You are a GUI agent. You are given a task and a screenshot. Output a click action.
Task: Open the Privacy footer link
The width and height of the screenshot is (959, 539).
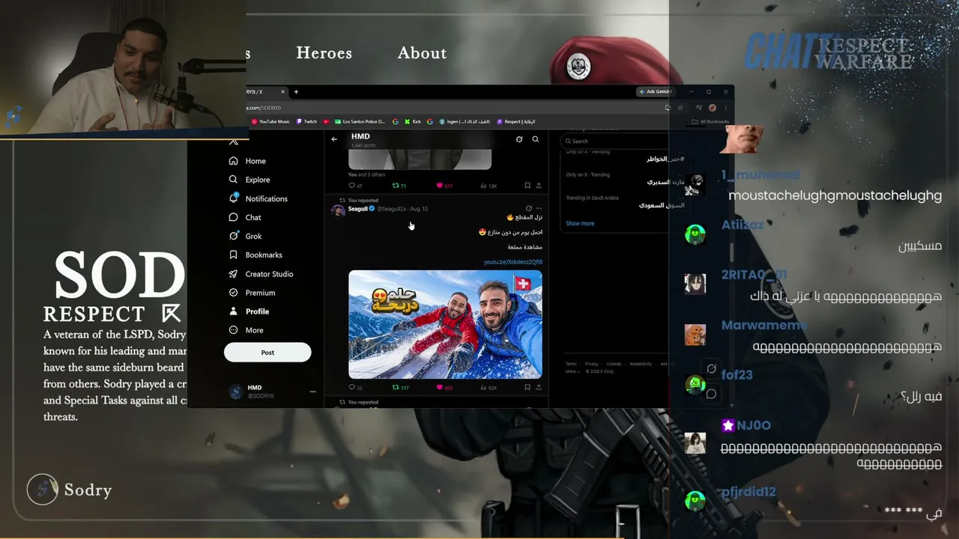592,364
